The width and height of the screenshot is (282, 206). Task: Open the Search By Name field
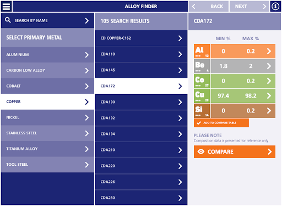click(x=47, y=20)
